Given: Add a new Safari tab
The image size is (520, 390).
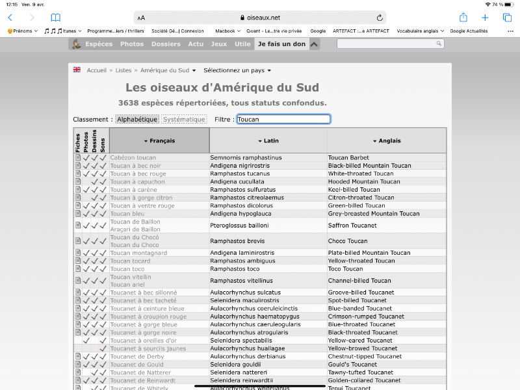Looking at the screenshot, I should pyautogui.click(x=485, y=18).
